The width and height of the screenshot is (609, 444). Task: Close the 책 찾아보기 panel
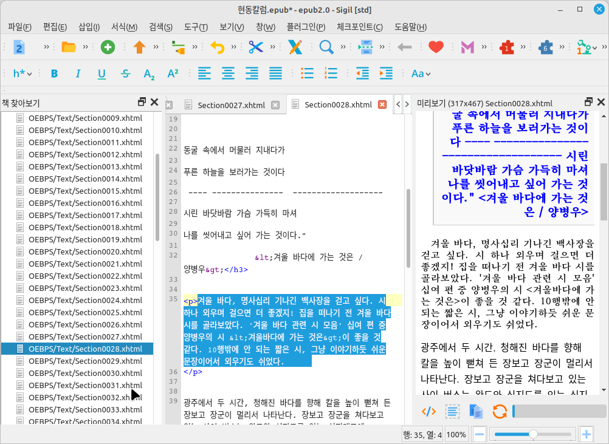pyautogui.click(x=154, y=102)
